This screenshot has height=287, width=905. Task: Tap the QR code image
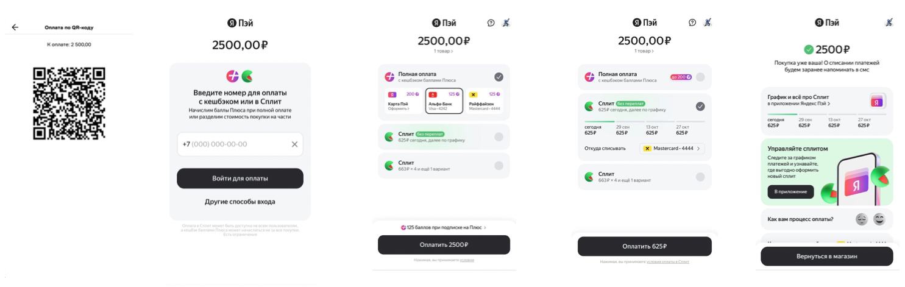coord(69,104)
